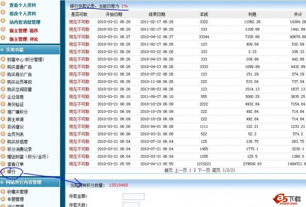
Task: Select points total 15510465
Action: [119, 185]
